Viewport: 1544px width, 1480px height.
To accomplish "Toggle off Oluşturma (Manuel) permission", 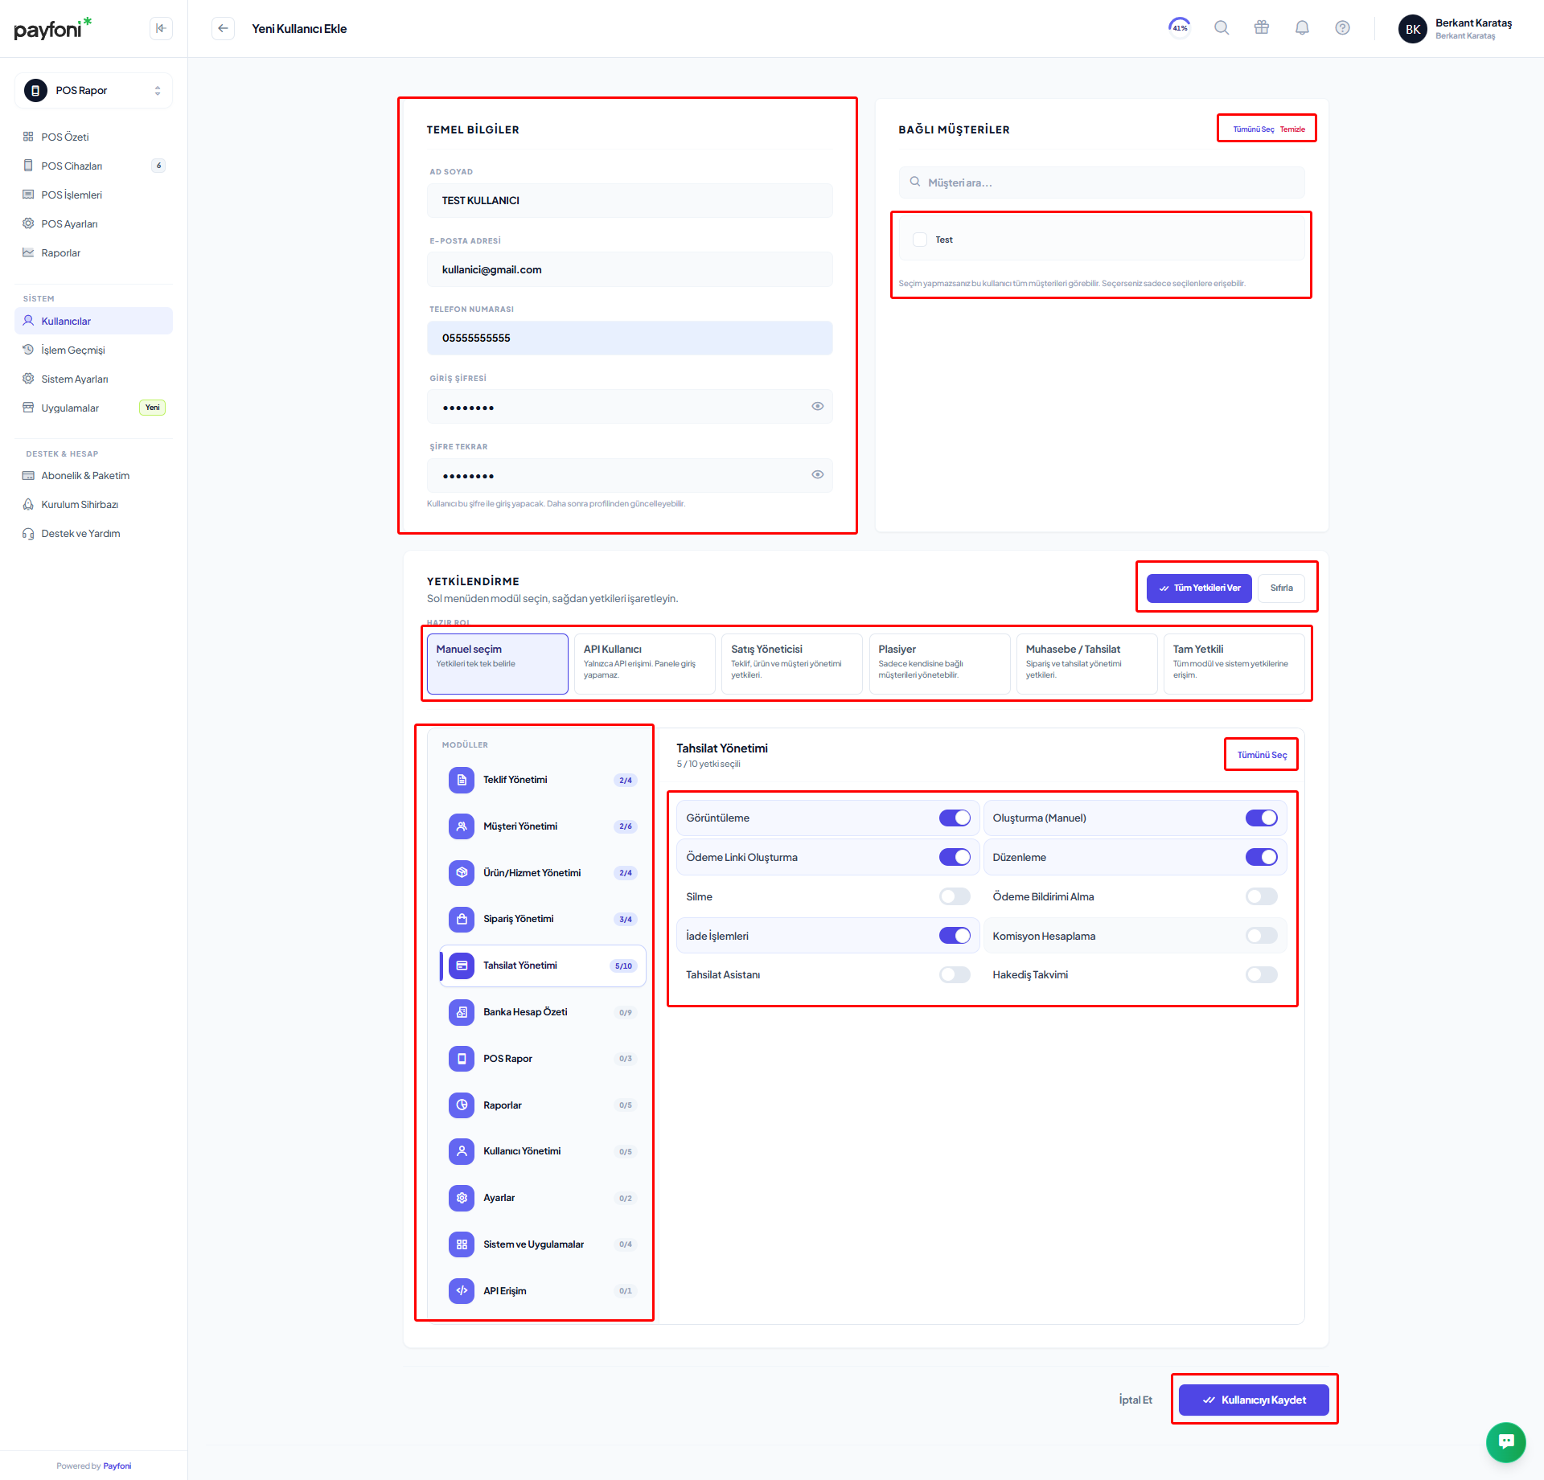I will (x=1261, y=818).
